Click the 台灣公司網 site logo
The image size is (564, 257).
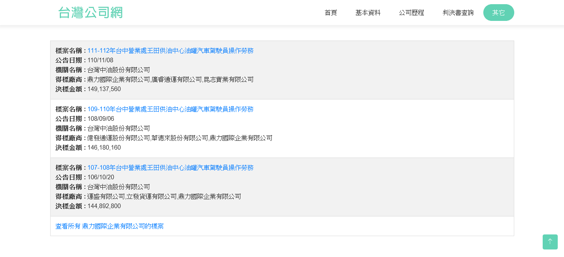click(90, 13)
